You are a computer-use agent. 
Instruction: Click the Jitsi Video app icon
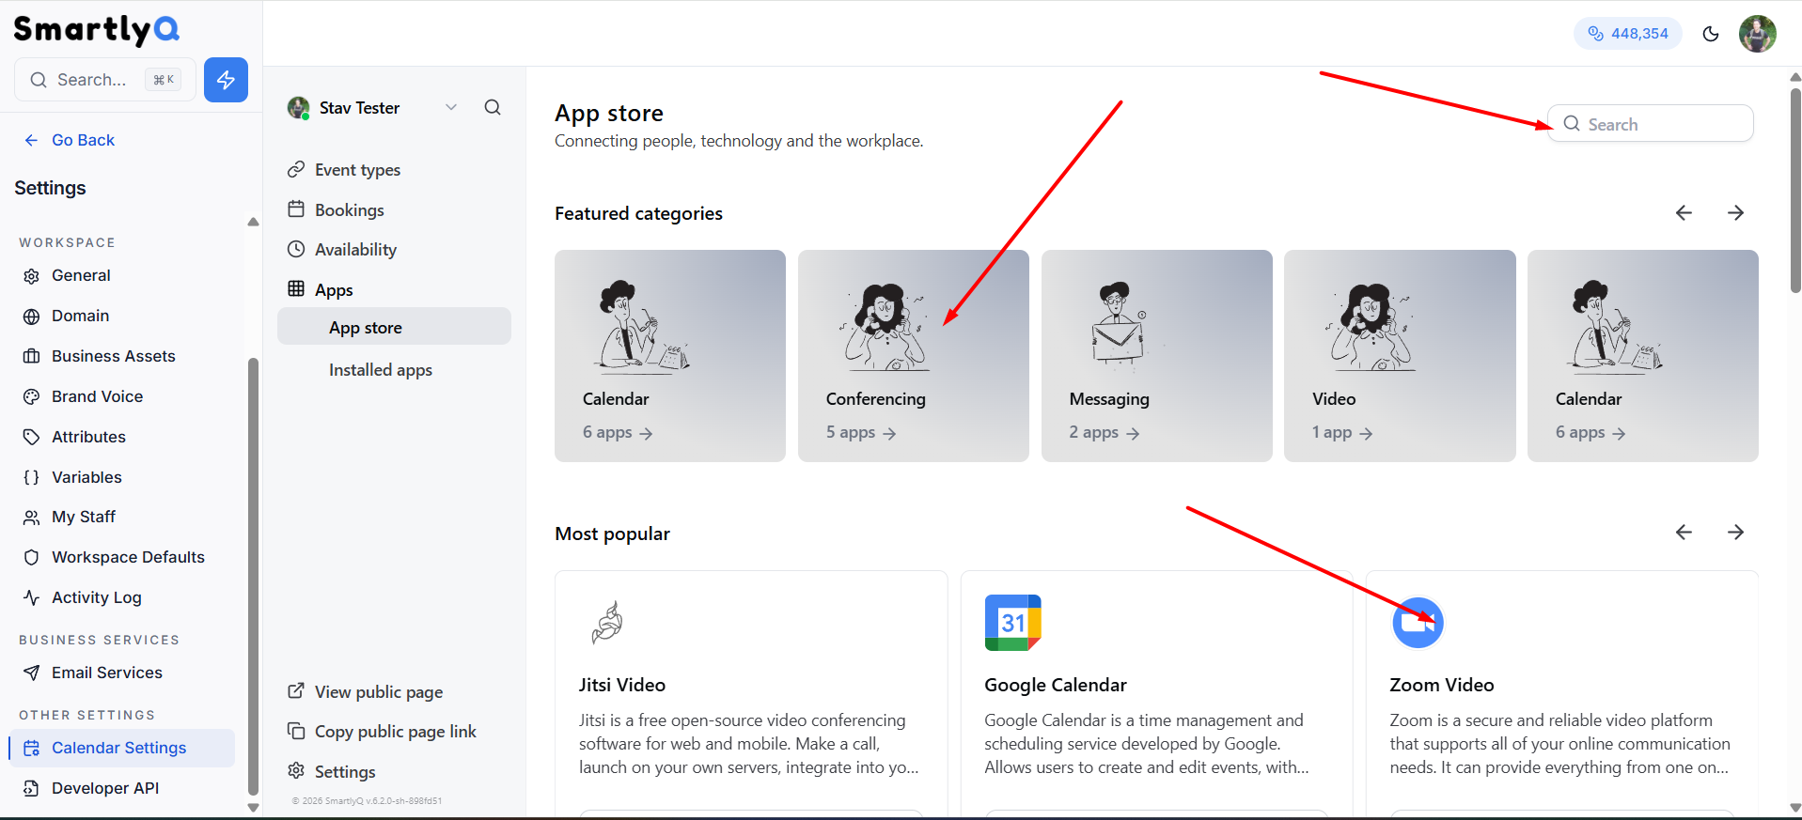click(x=607, y=623)
